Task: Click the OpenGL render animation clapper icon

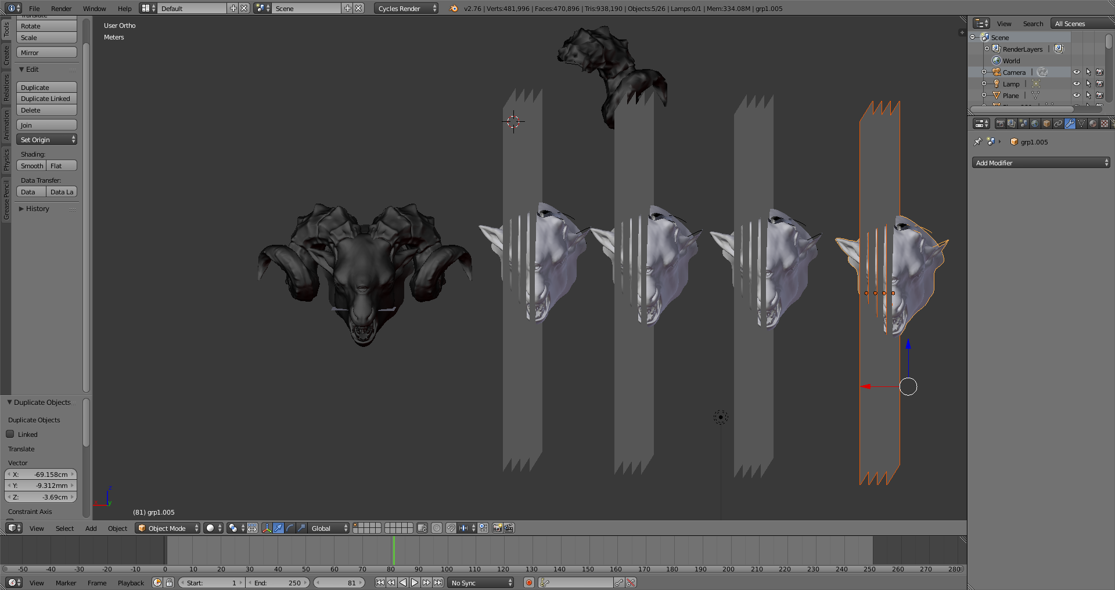Action: 509,528
